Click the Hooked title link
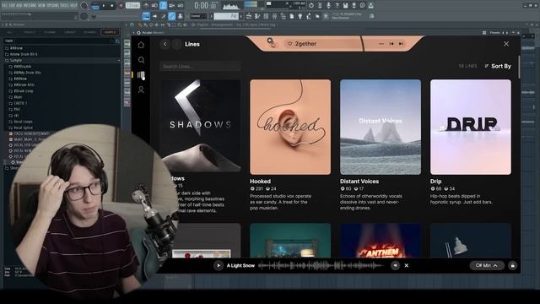540x304 pixels. point(261,182)
